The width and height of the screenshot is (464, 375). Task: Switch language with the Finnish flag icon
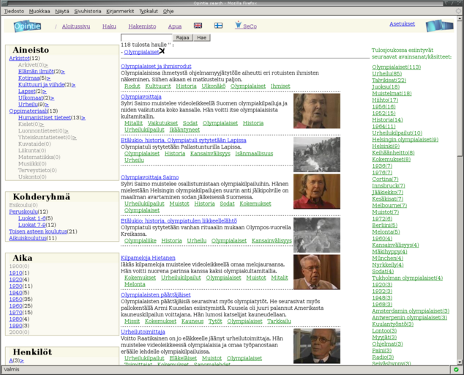point(218,26)
